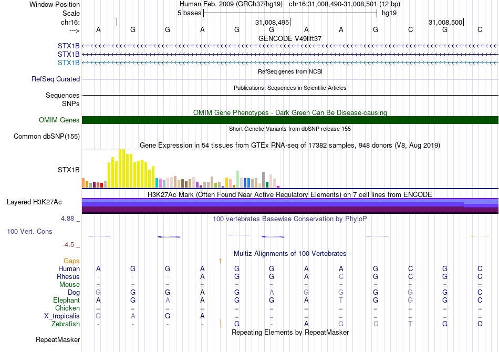Click the 'T' base in the Zebrafish row

[410, 324]
